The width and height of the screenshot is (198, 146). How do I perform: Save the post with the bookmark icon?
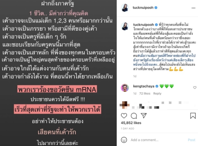[193, 116]
